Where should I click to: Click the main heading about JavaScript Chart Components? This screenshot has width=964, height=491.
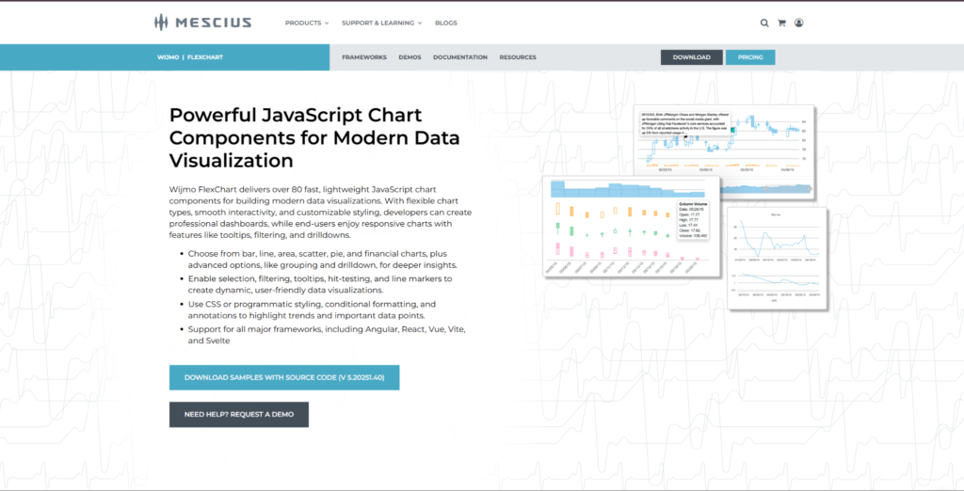(x=314, y=137)
